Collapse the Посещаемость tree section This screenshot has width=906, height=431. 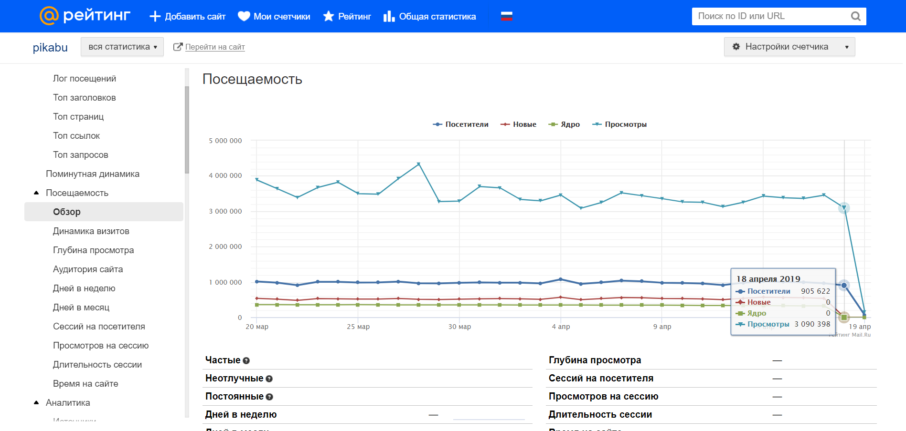coord(36,193)
